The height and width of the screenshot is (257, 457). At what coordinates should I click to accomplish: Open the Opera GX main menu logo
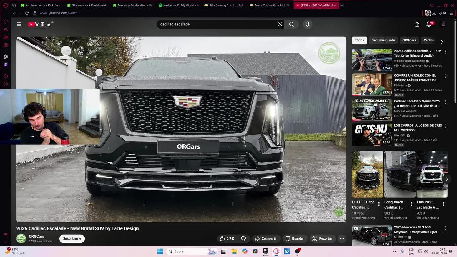(x=6, y=5)
